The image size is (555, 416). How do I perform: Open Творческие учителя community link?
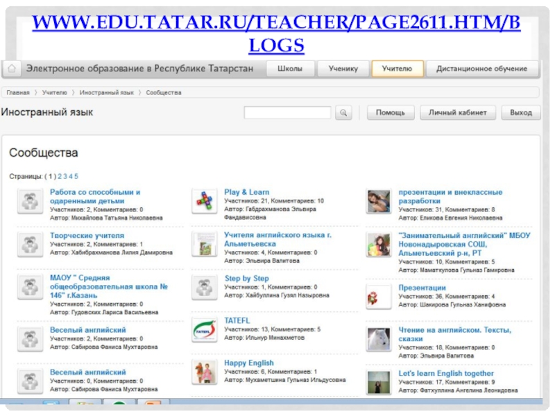pos(87,236)
